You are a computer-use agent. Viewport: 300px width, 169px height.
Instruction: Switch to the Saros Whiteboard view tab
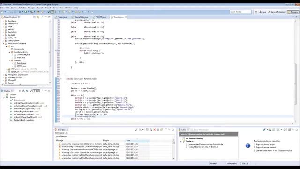coord(199,130)
